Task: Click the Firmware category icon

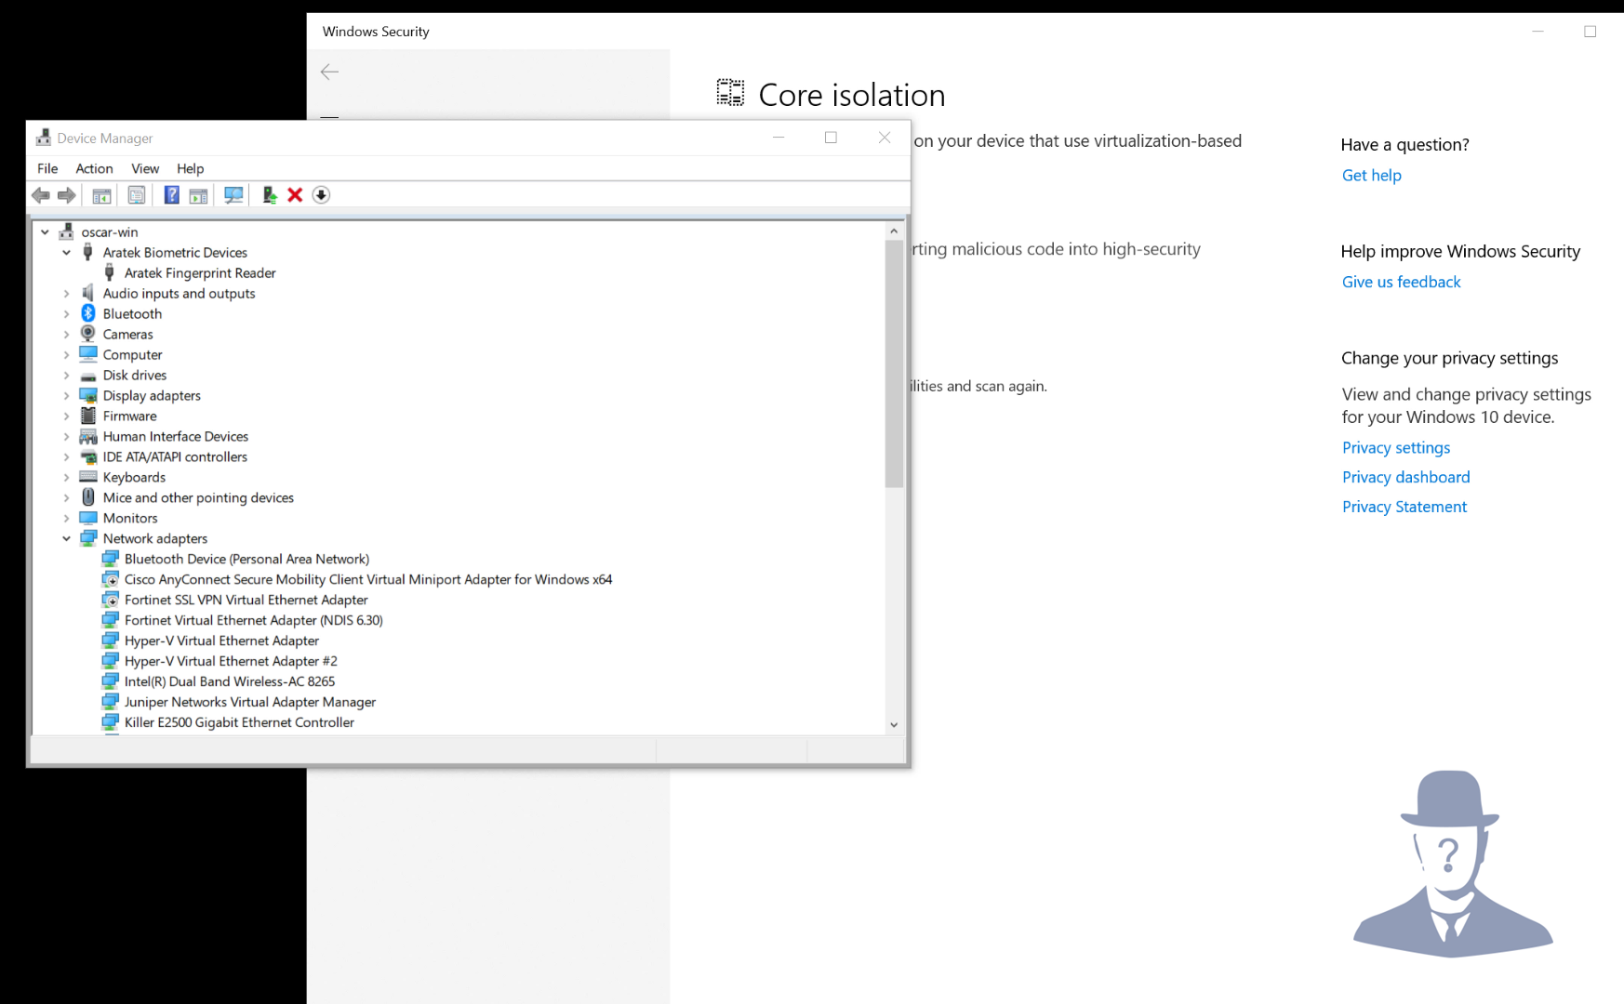Action: [88, 416]
